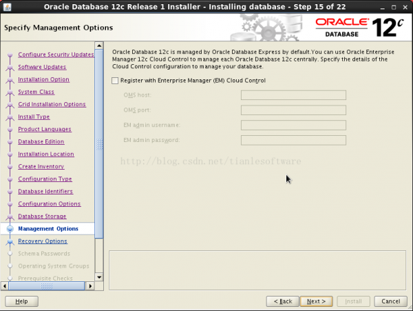The height and width of the screenshot is (311, 413).
Task: Focus the EM admin password field
Action: pos(293,141)
